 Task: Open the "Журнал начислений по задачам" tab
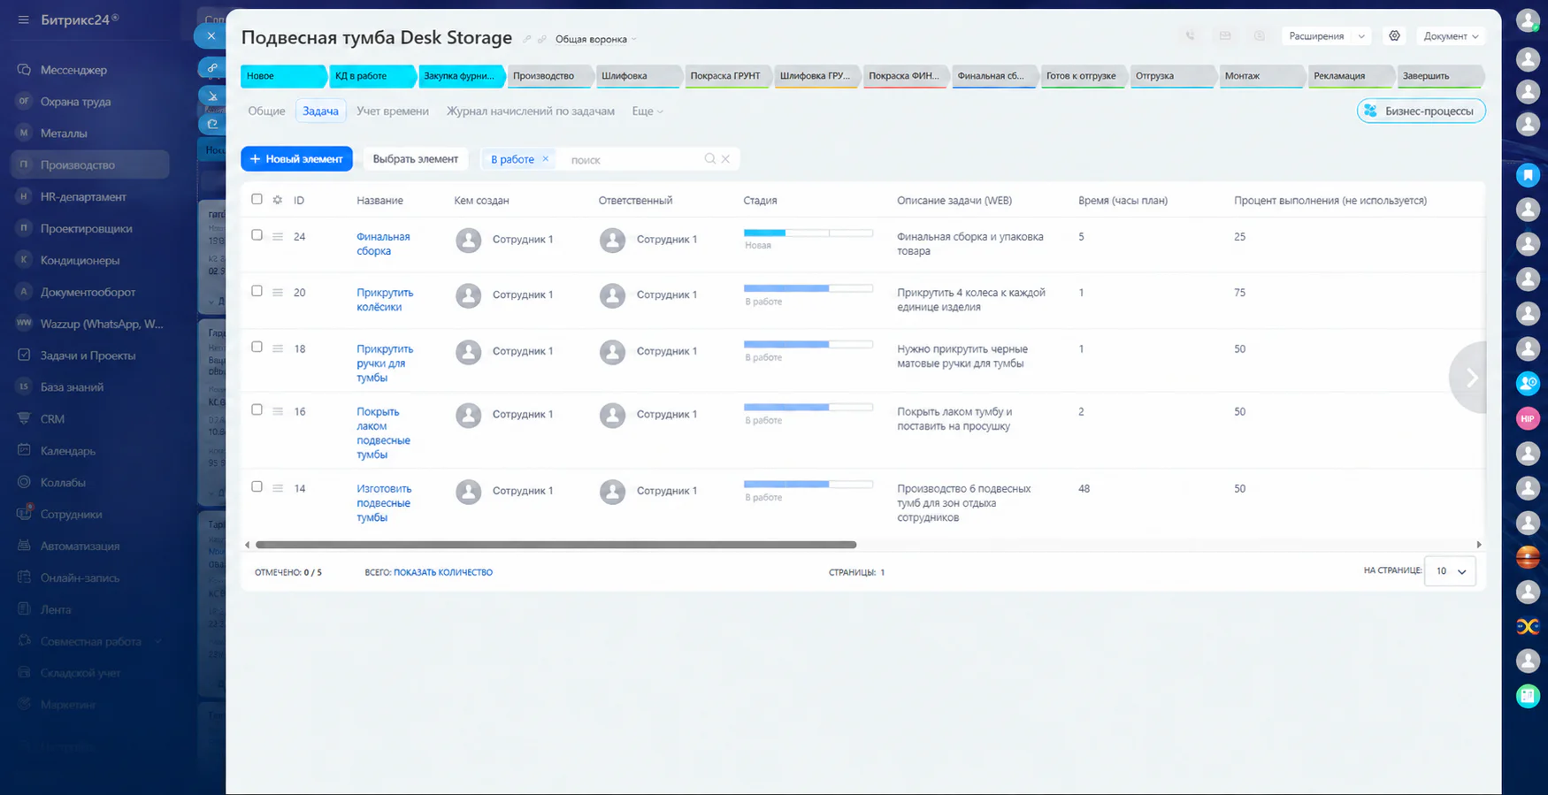coord(531,111)
